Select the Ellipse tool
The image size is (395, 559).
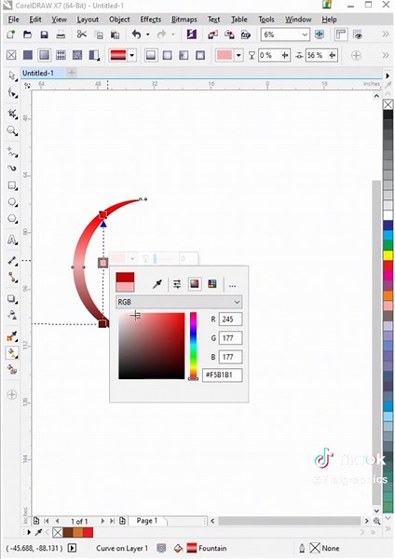pyautogui.click(x=12, y=202)
